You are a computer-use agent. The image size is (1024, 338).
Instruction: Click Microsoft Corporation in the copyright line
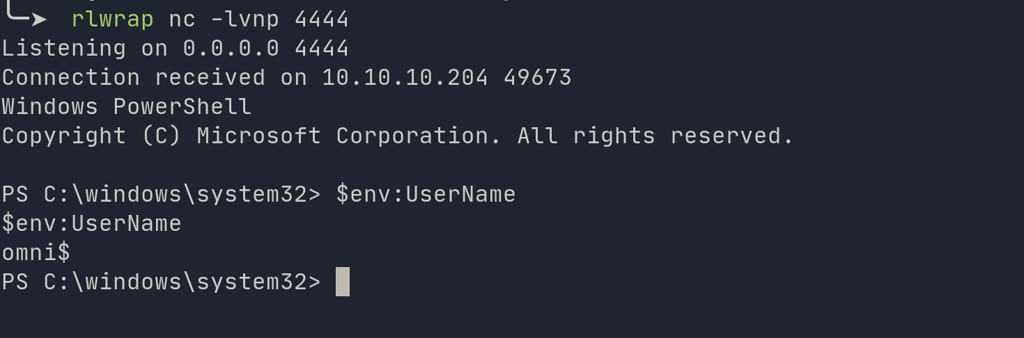(x=349, y=136)
